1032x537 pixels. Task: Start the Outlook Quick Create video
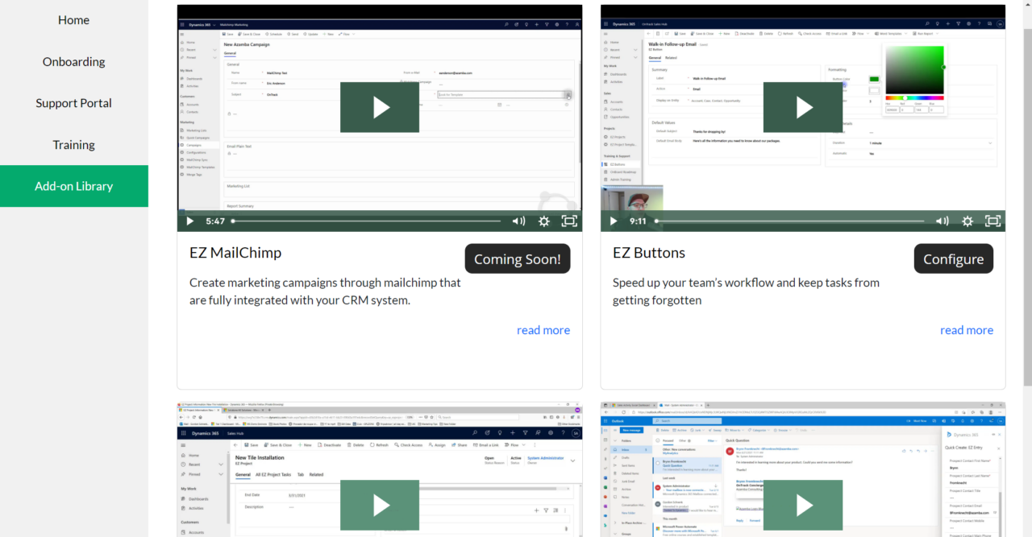(803, 505)
